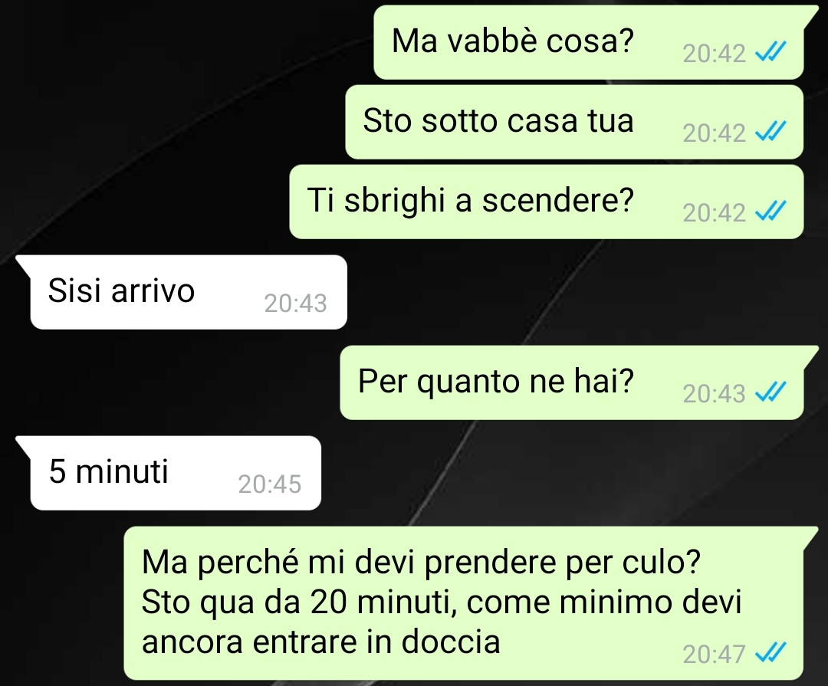This screenshot has height=686, width=828.
Task: Select the 'Sto sotto casa tua' message
Action: click(574, 122)
